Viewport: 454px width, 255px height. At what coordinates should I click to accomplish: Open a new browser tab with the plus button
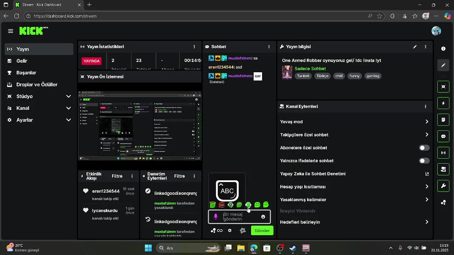(89, 5)
